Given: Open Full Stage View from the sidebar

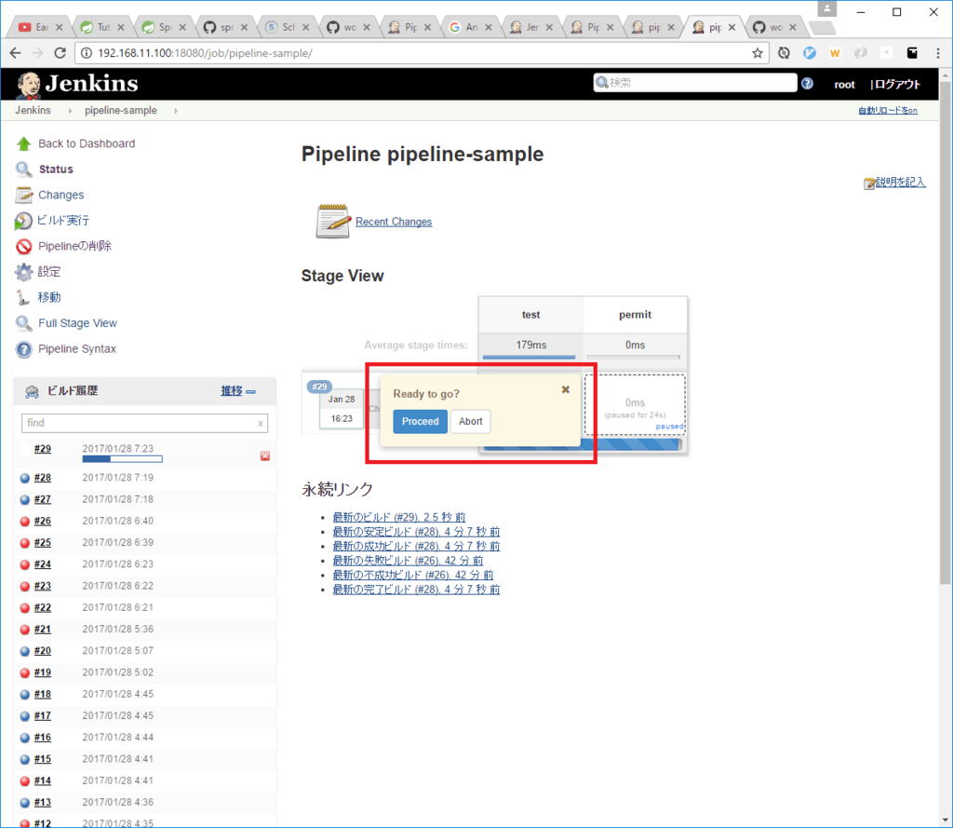Looking at the screenshot, I should coord(77,323).
